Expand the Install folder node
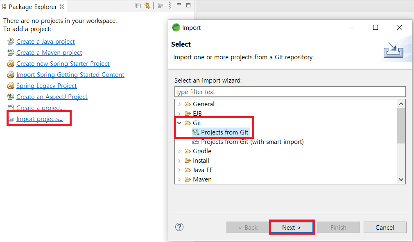The height and width of the screenshot is (242, 414). coord(179,161)
